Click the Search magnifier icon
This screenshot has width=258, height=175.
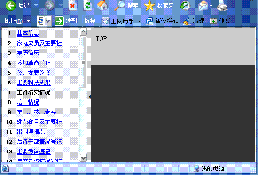120,6
